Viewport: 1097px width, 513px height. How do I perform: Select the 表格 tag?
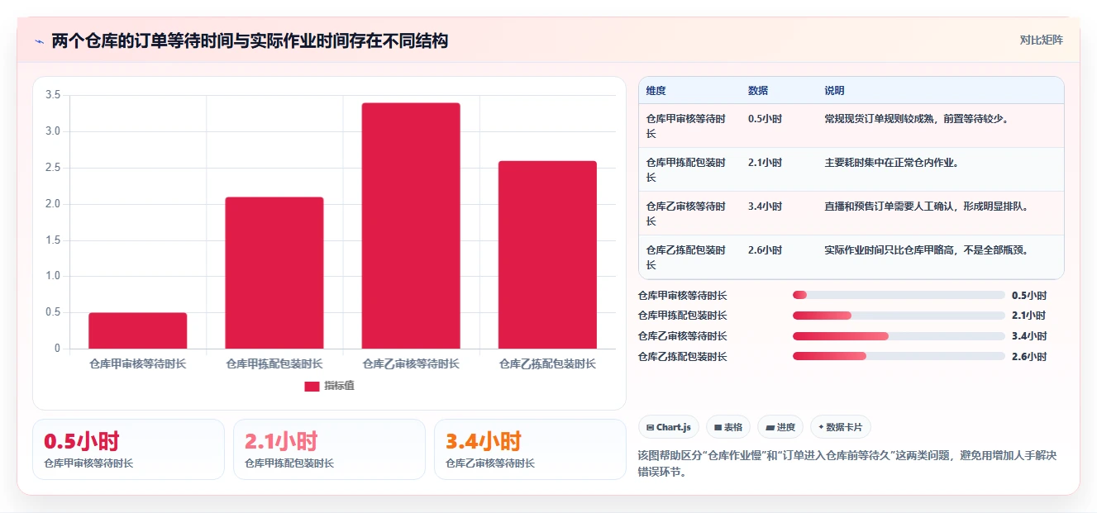[x=728, y=427]
